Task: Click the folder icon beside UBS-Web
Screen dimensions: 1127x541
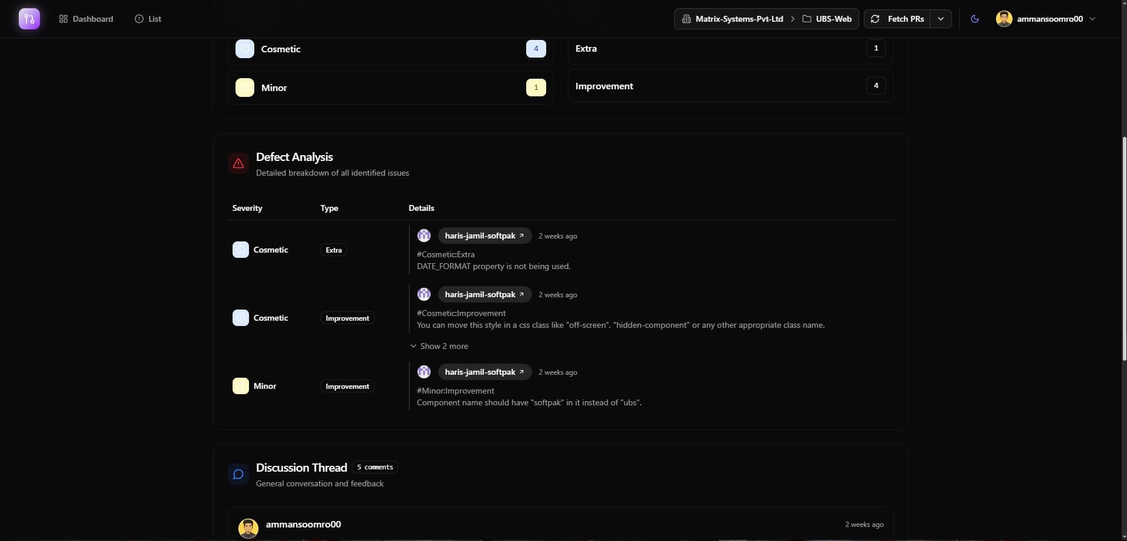Action: click(807, 19)
